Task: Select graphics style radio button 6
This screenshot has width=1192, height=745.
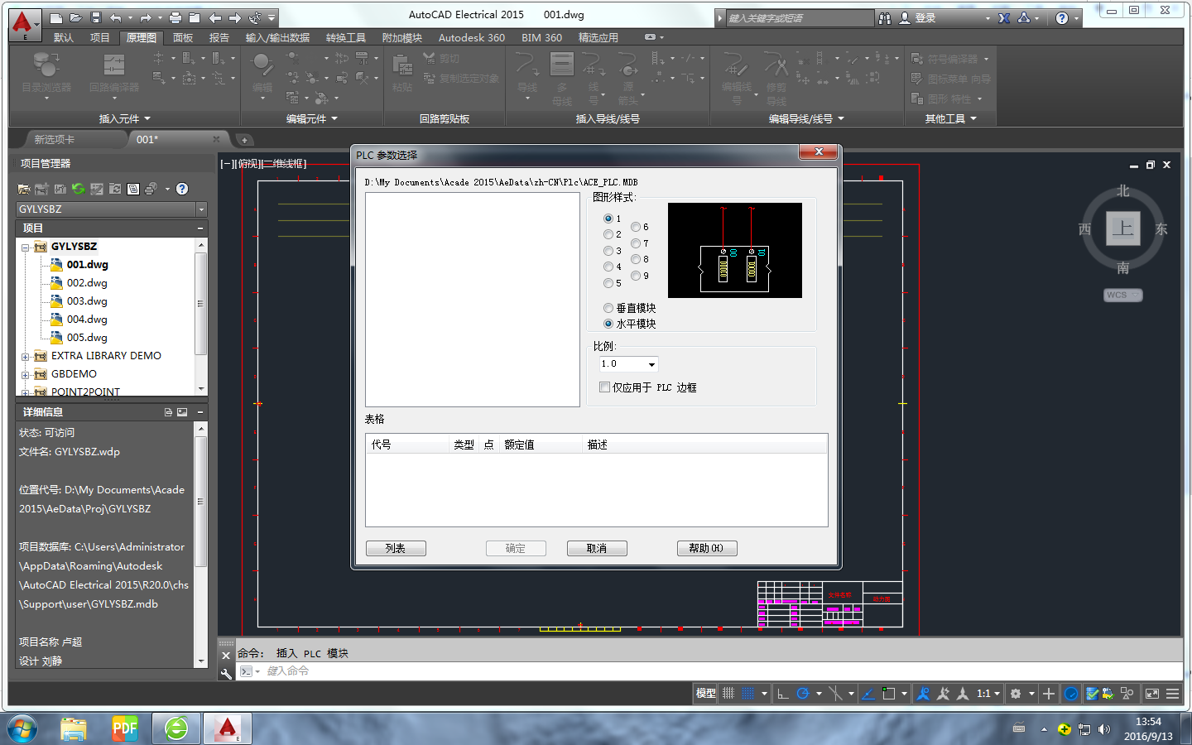Action: click(636, 227)
